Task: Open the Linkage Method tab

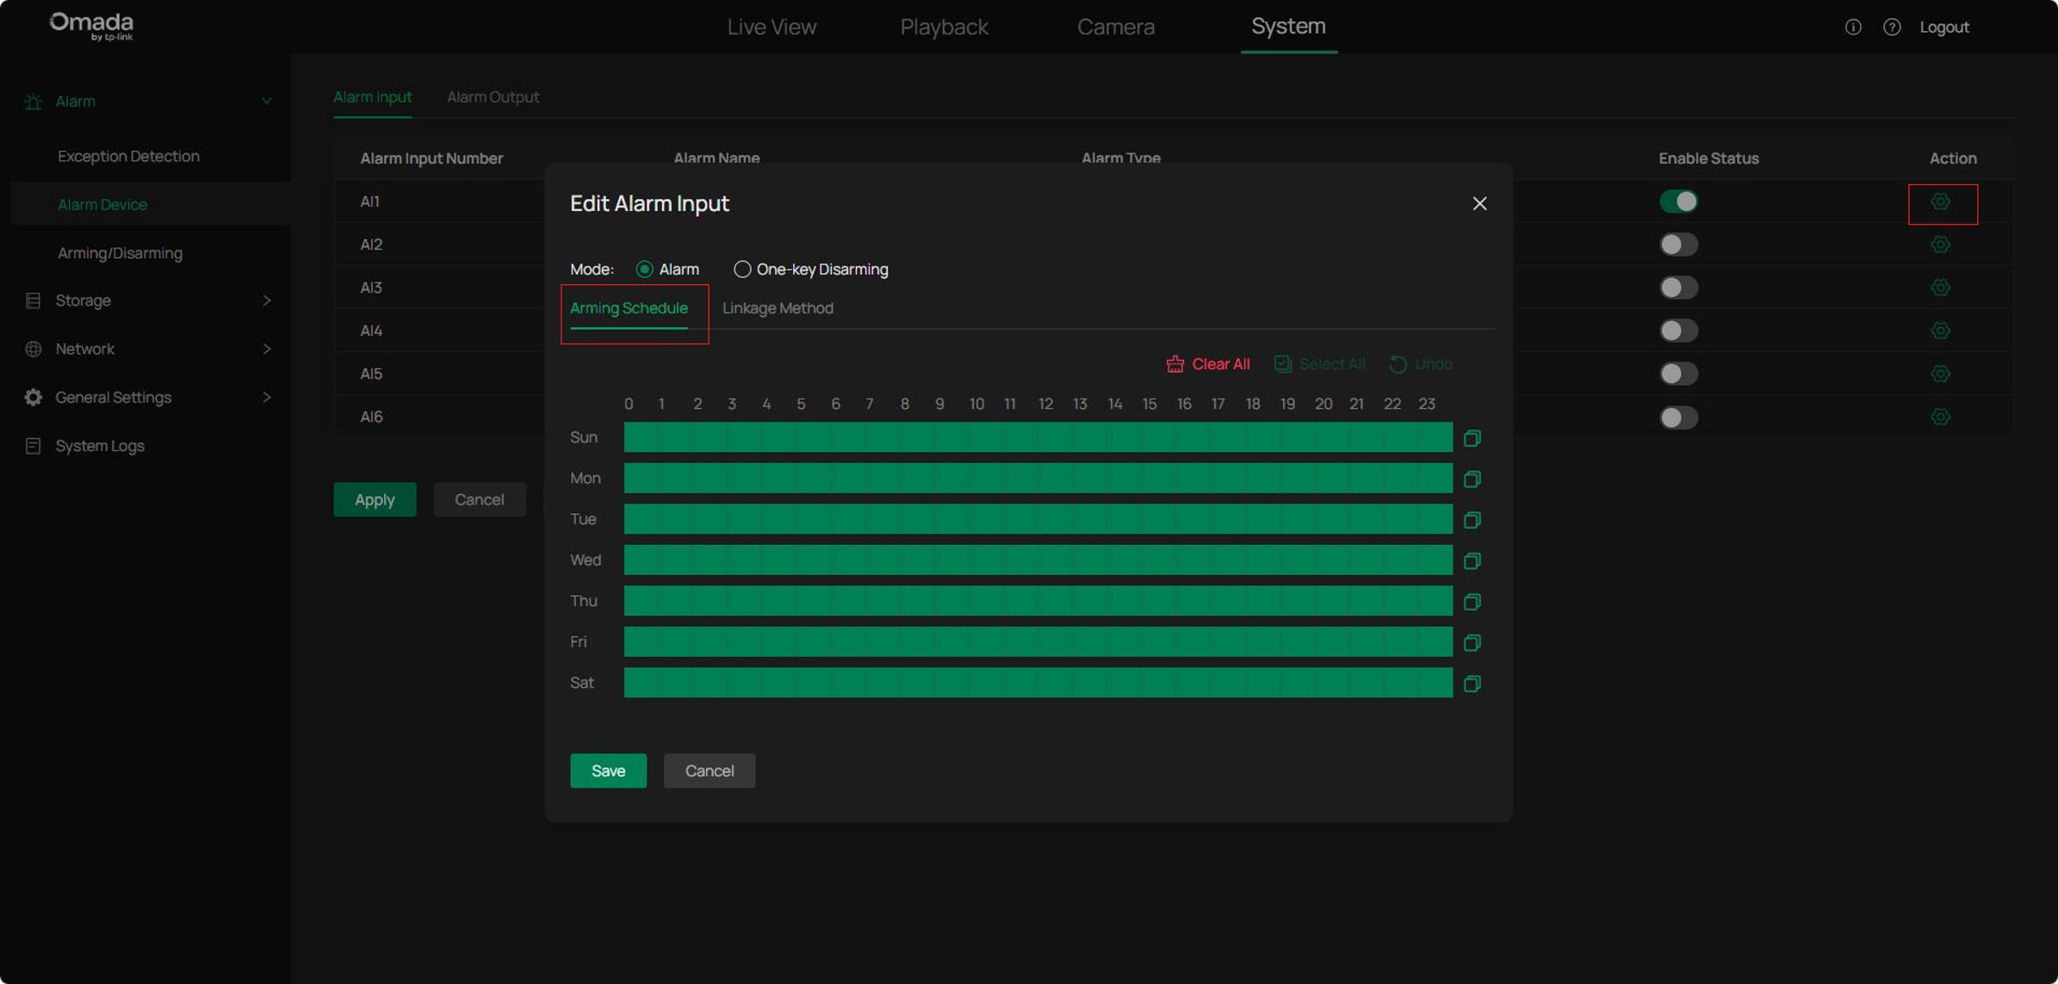Action: [x=778, y=308]
